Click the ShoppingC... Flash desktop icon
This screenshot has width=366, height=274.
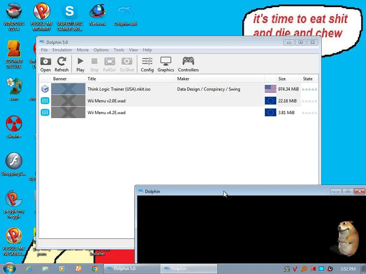[x=14, y=164]
